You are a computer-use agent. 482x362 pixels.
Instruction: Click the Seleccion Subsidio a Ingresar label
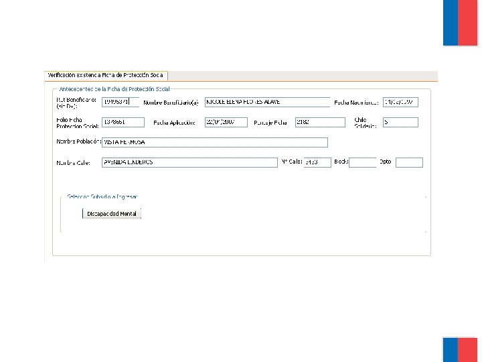tap(102, 196)
